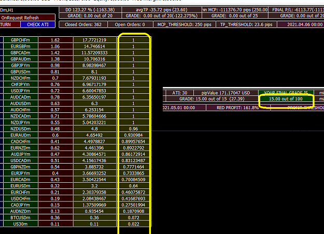Select the NZDCHFm symbol cell

pos(21,78)
